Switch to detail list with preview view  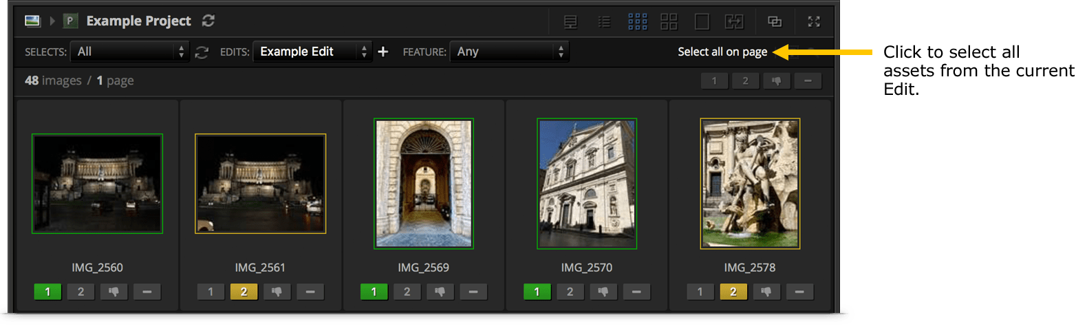point(570,22)
